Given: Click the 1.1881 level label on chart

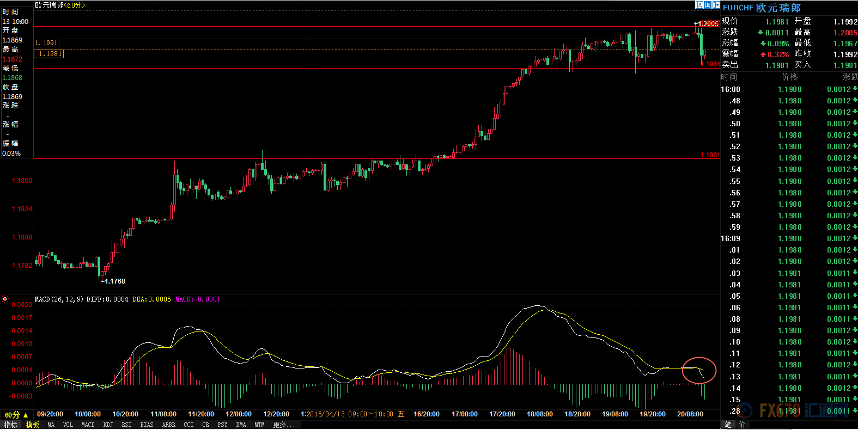Looking at the screenshot, I should [710, 155].
